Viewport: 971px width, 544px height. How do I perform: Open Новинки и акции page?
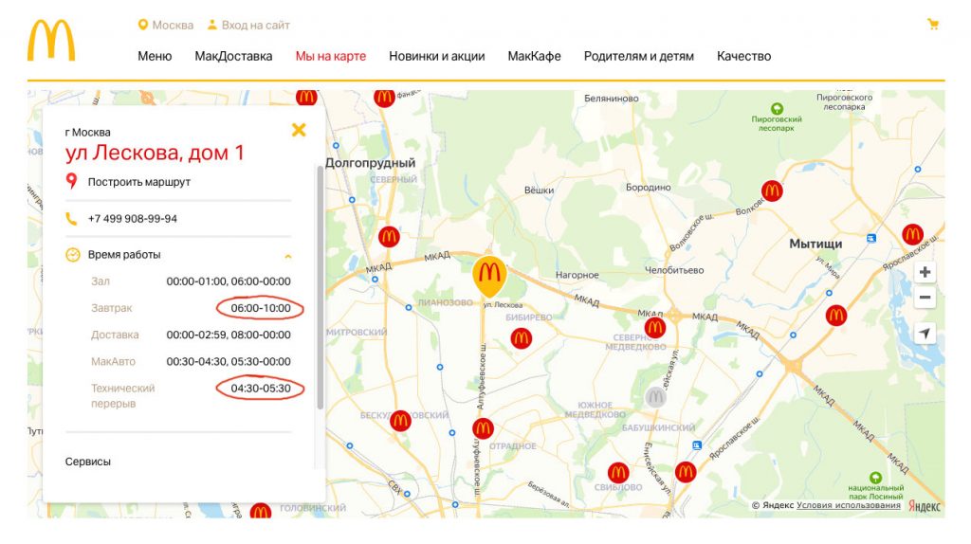(436, 56)
